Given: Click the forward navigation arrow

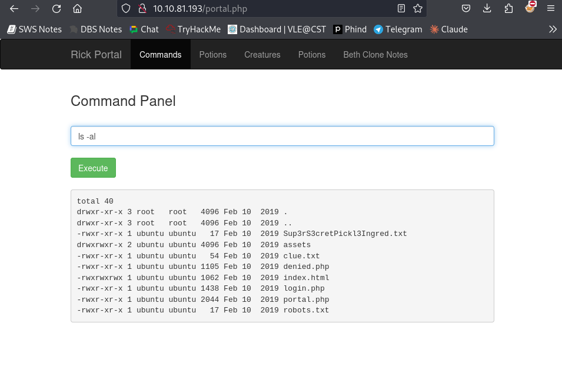Looking at the screenshot, I should tap(35, 9).
